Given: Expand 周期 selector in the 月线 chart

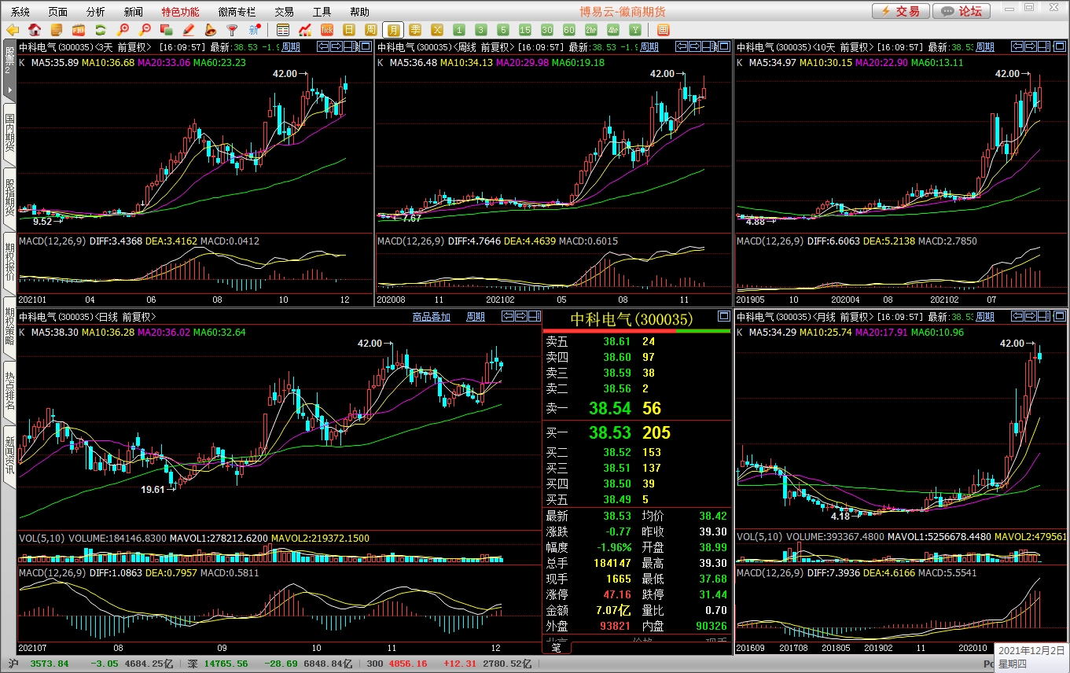Looking at the screenshot, I should pyautogui.click(x=984, y=317).
